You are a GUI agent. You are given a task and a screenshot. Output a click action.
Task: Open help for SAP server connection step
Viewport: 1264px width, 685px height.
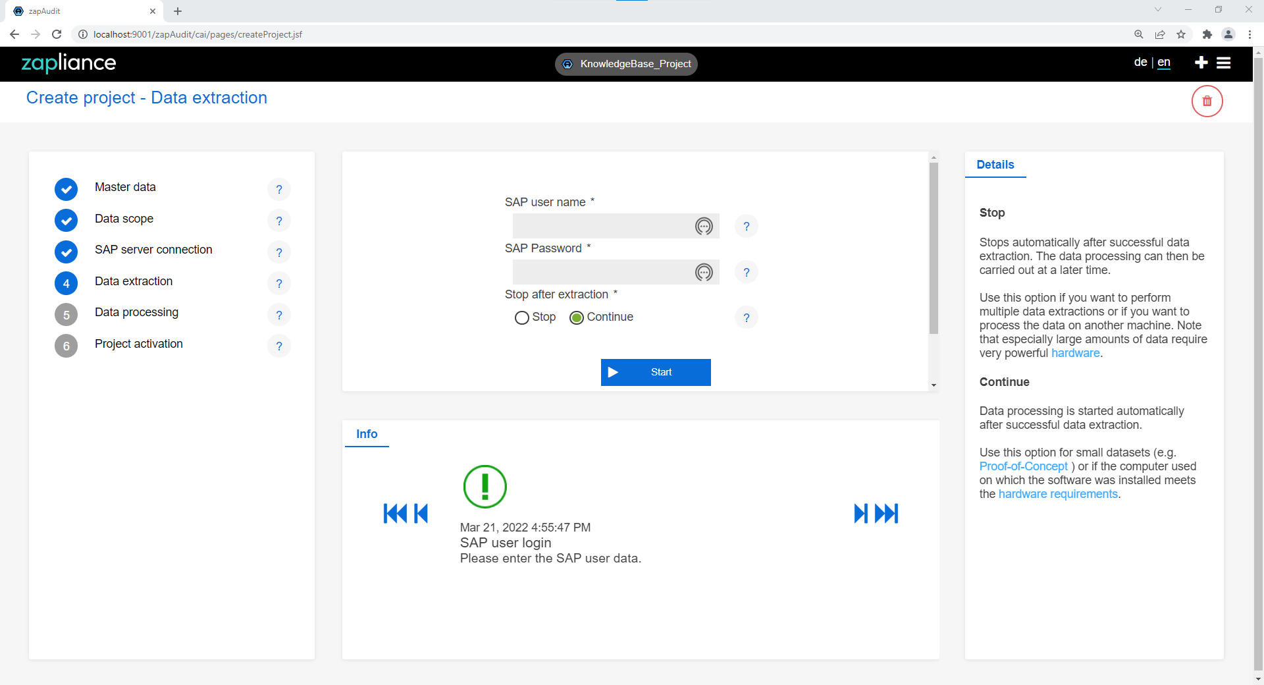point(279,252)
